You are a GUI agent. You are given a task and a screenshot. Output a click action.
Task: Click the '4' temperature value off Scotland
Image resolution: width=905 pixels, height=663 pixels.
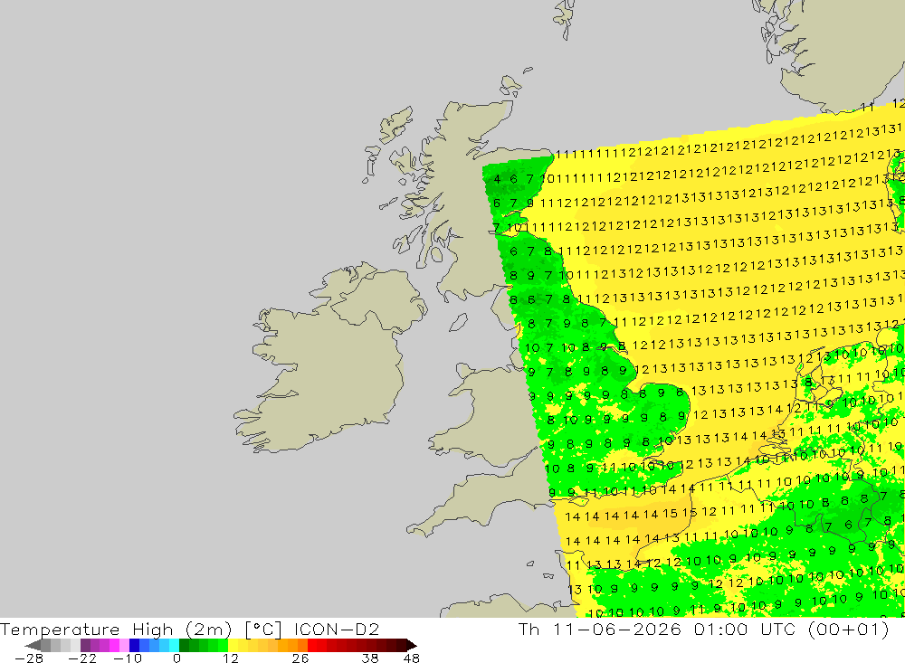497,179
